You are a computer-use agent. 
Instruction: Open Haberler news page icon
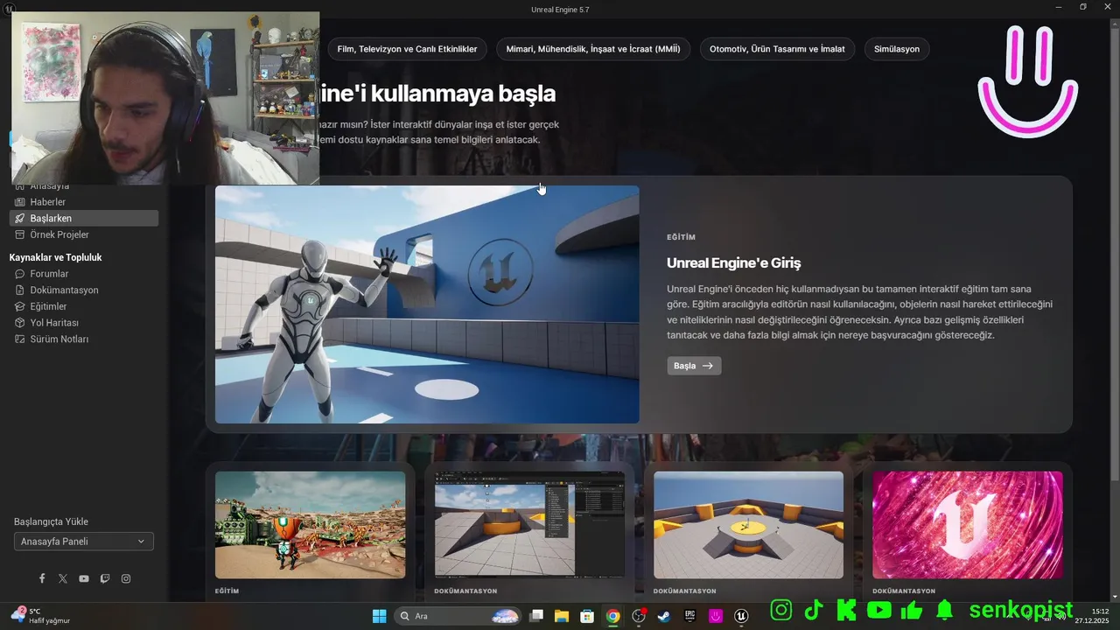pos(20,202)
